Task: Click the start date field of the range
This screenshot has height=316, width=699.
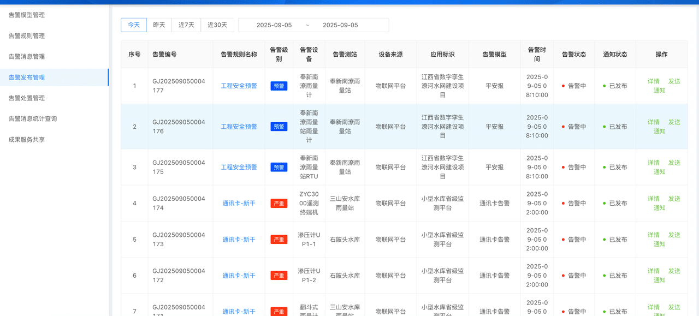Action: click(274, 25)
